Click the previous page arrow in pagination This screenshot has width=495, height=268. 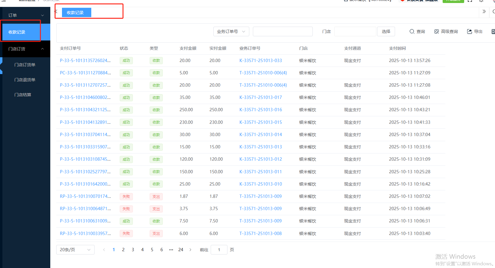coord(104,250)
